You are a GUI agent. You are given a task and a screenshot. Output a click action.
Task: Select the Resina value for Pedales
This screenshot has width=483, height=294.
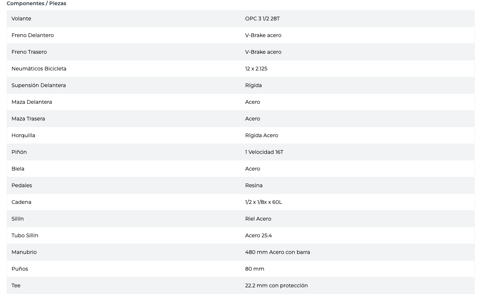tap(254, 185)
